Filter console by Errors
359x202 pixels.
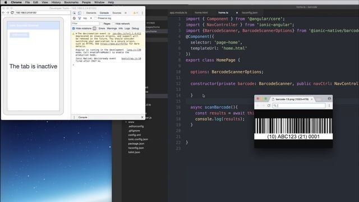(102, 29)
